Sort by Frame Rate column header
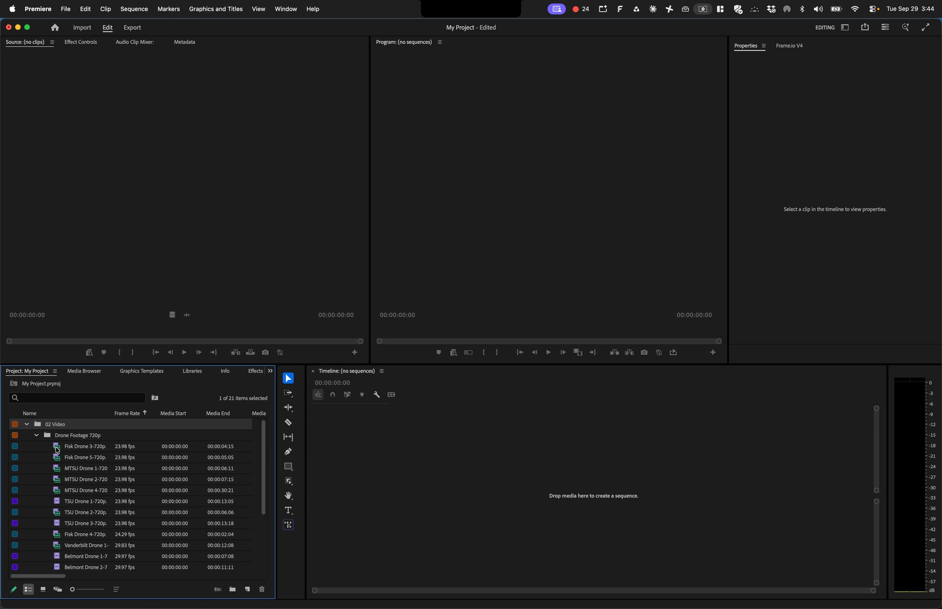 (x=127, y=413)
